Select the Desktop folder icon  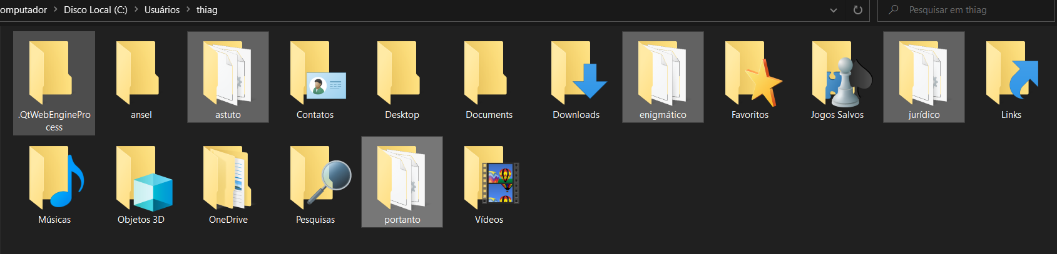coord(398,72)
